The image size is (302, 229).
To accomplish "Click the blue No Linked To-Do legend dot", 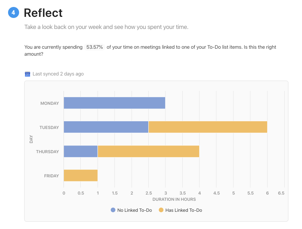I will [x=113, y=210].
